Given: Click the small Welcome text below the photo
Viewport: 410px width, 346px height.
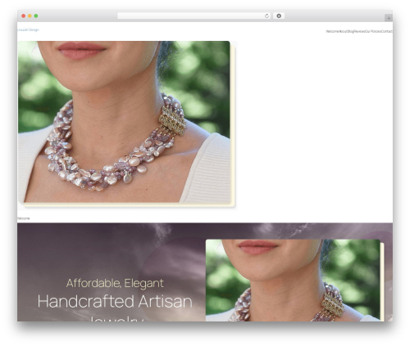Looking at the screenshot, I should coord(24,218).
